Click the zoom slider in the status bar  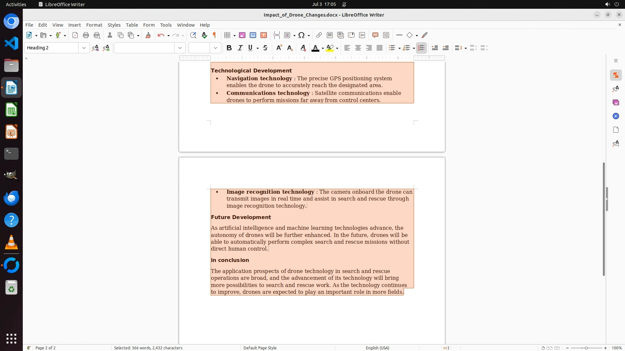click(586, 348)
